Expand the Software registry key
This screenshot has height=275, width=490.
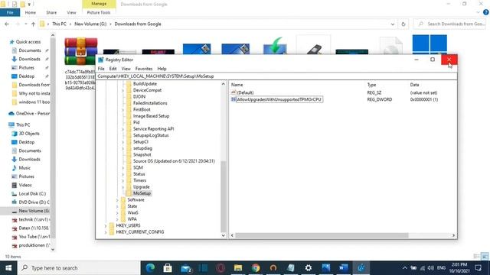117,200
